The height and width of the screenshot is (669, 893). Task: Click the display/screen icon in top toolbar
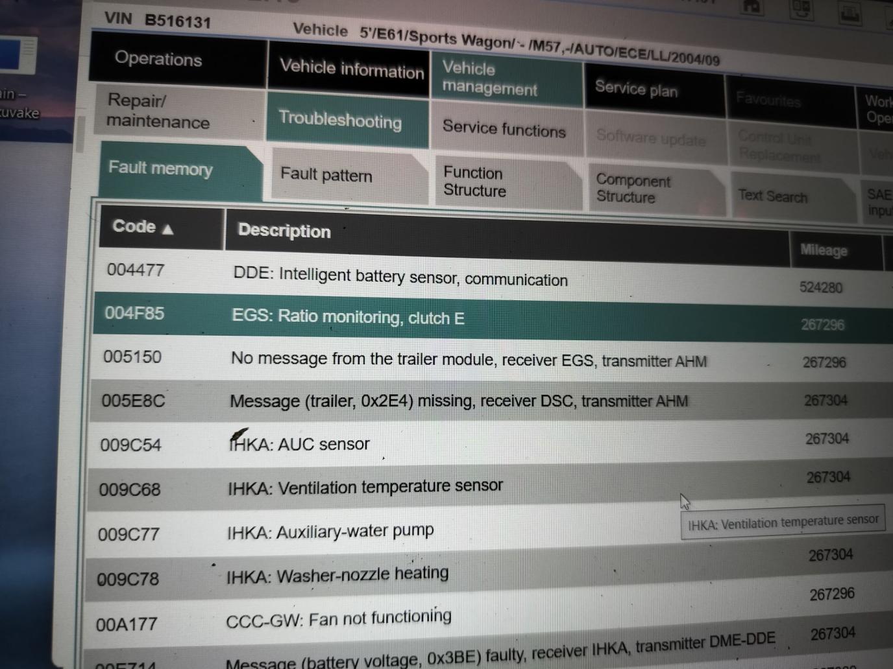pos(801,8)
